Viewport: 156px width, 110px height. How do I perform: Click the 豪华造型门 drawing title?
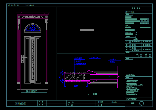(32, 91)
